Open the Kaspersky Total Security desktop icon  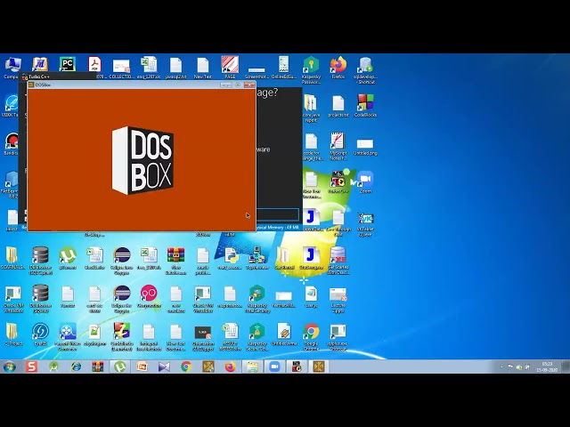tap(257, 299)
